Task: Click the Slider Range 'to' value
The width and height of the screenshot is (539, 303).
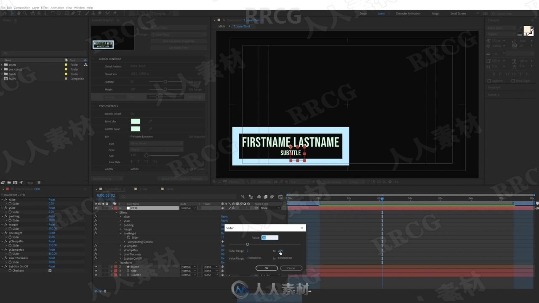Action: pyautogui.click(x=280, y=251)
